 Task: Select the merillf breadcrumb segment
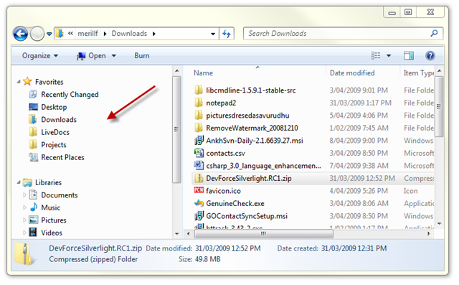[x=87, y=34]
